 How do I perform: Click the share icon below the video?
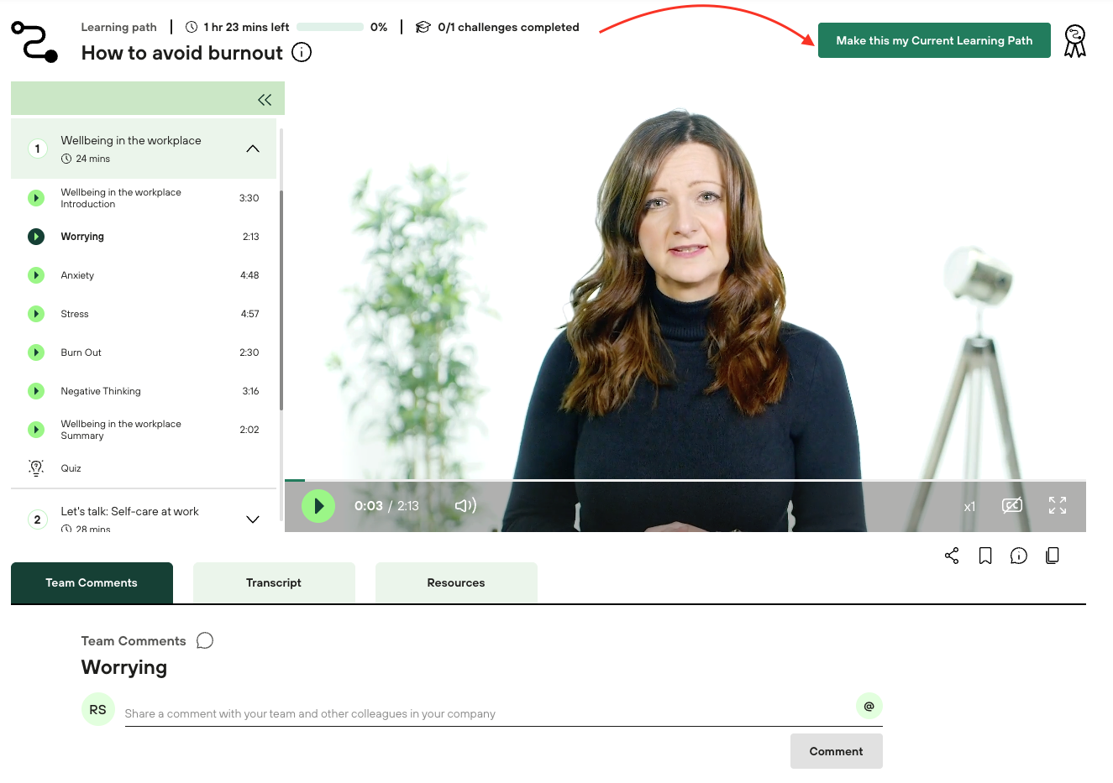tap(952, 556)
